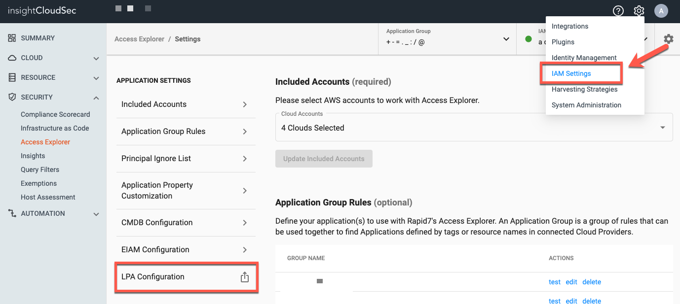Collapse the Security sidebar section
The height and width of the screenshot is (304, 680).
[x=96, y=98]
